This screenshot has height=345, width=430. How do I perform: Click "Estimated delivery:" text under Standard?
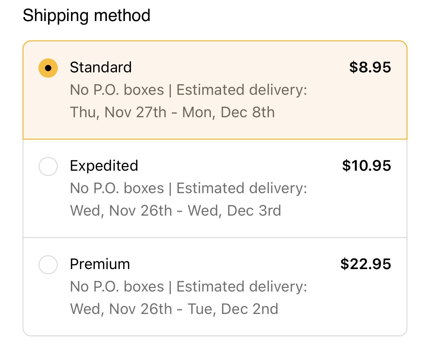[242, 90]
